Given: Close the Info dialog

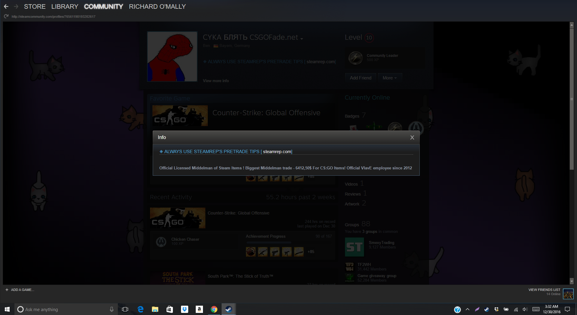Looking at the screenshot, I should point(412,137).
